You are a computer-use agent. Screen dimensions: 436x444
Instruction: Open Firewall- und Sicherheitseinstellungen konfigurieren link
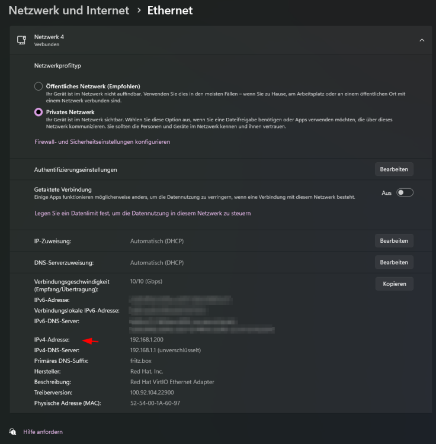(x=102, y=142)
